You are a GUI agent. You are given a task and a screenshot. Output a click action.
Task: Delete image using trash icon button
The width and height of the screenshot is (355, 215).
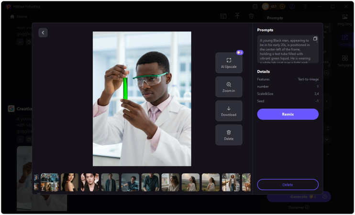click(x=229, y=135)
